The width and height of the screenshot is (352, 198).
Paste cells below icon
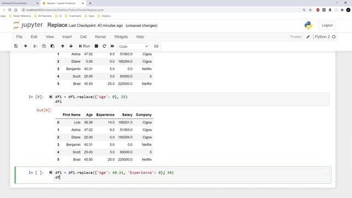click(53, 46)
